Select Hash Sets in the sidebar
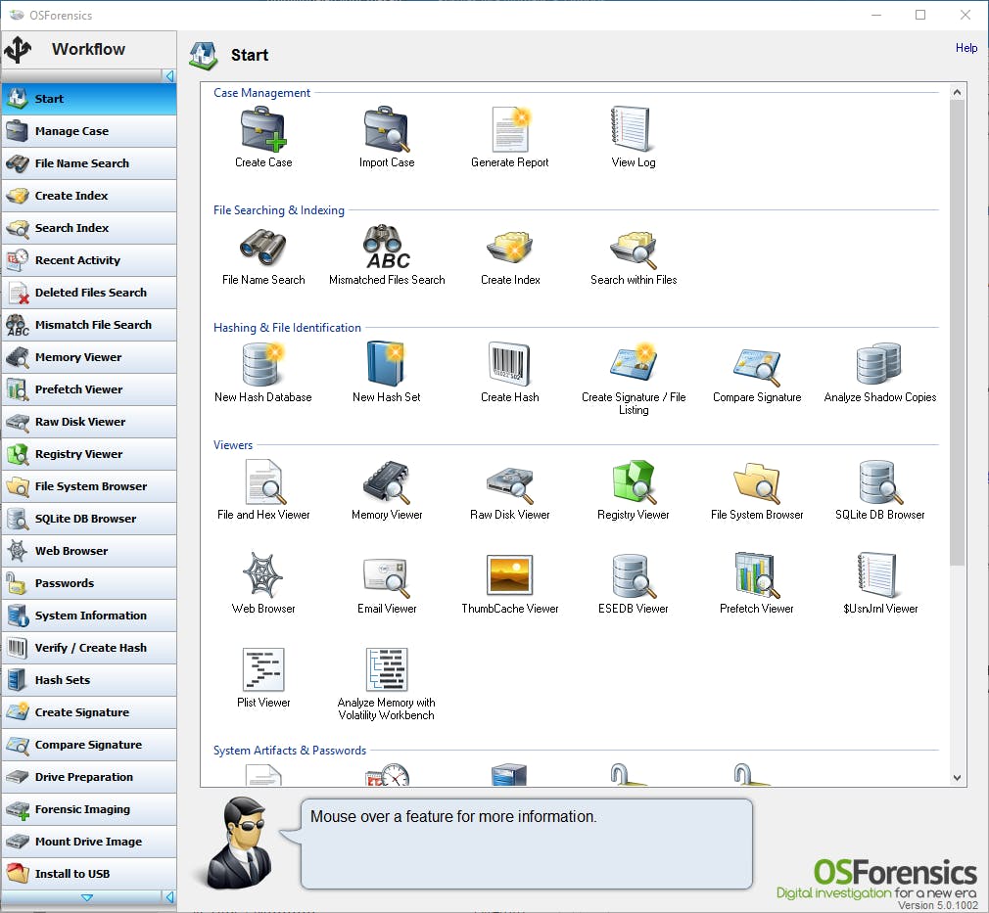This screenshot has width=989, height=913. pos(89,680)
